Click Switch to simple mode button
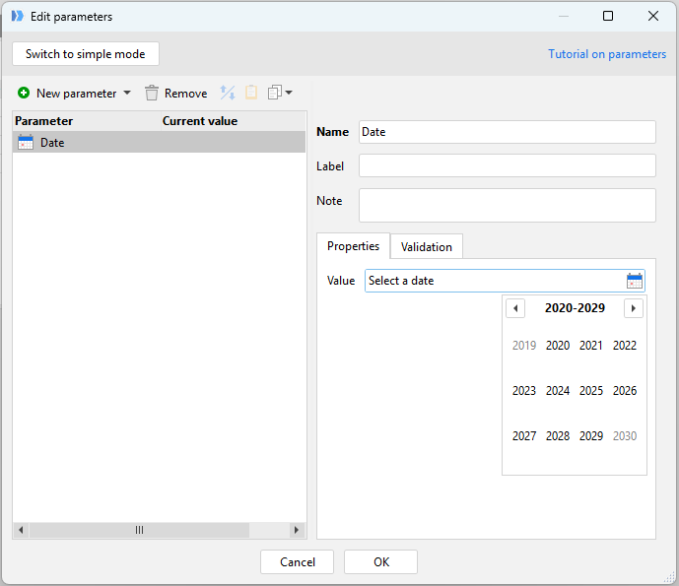The image size is (679, 586). 86,53
